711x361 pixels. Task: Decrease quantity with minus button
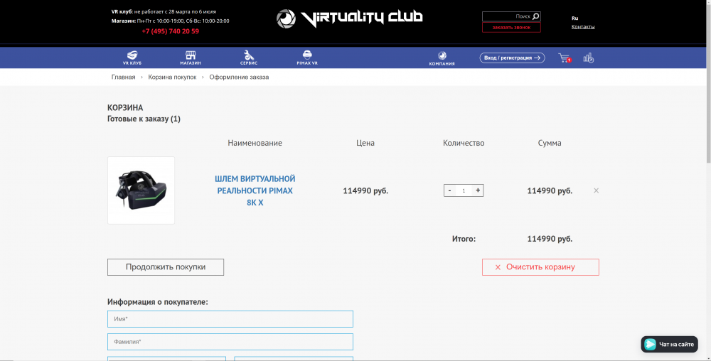coord(449,190)
